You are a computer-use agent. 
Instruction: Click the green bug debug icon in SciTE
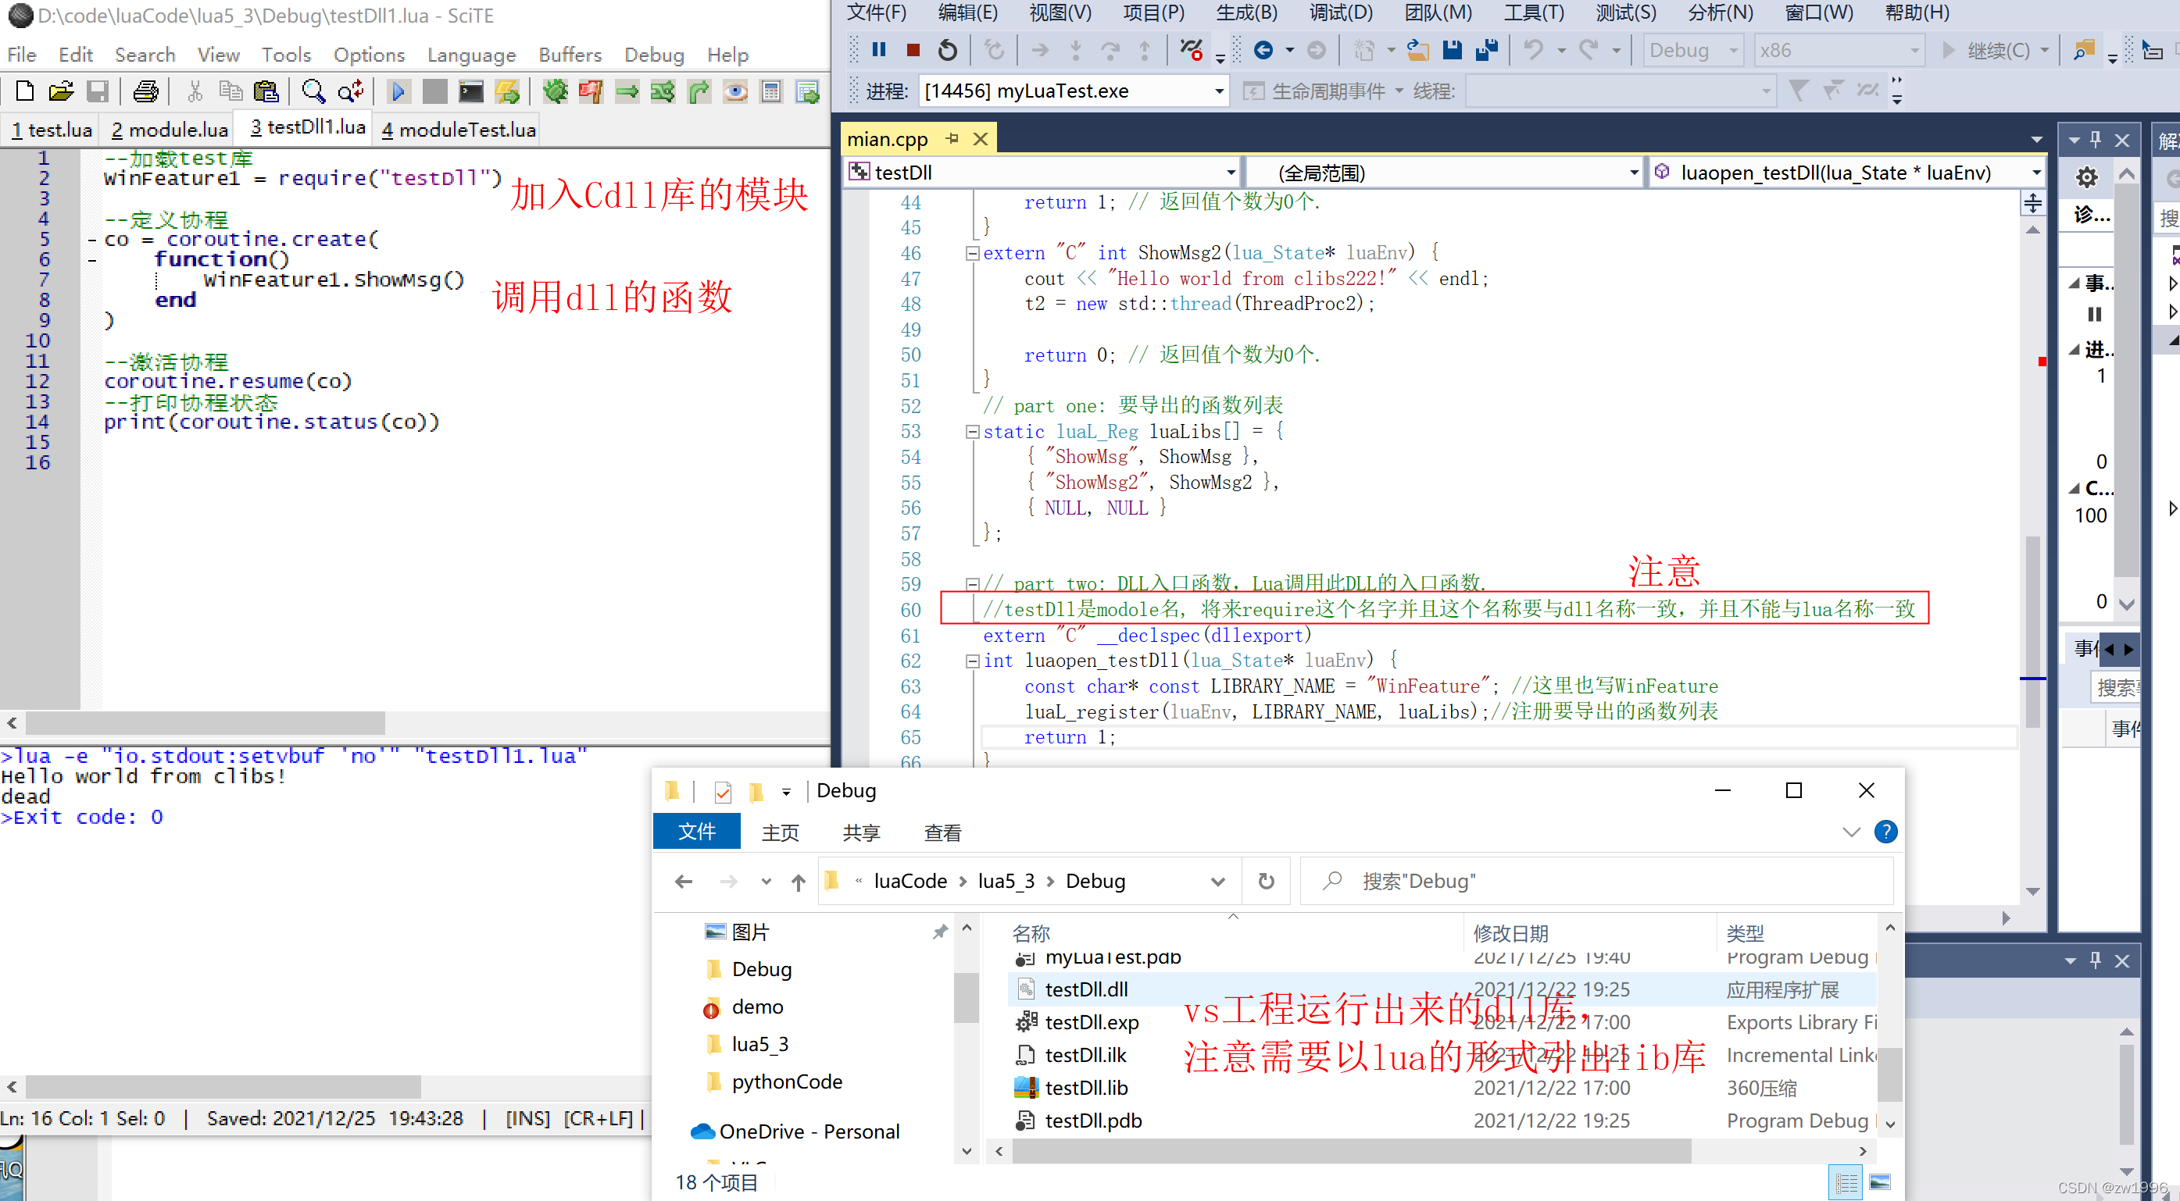pos(555,91)
